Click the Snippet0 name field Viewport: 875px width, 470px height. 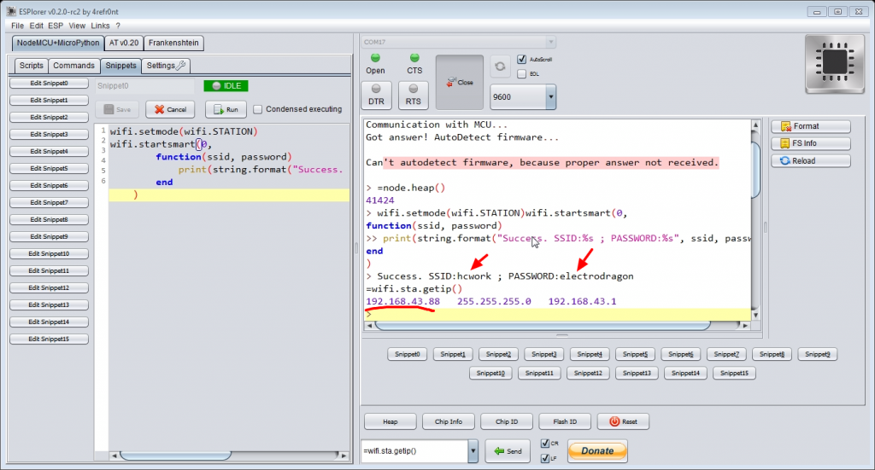[144, 86]
